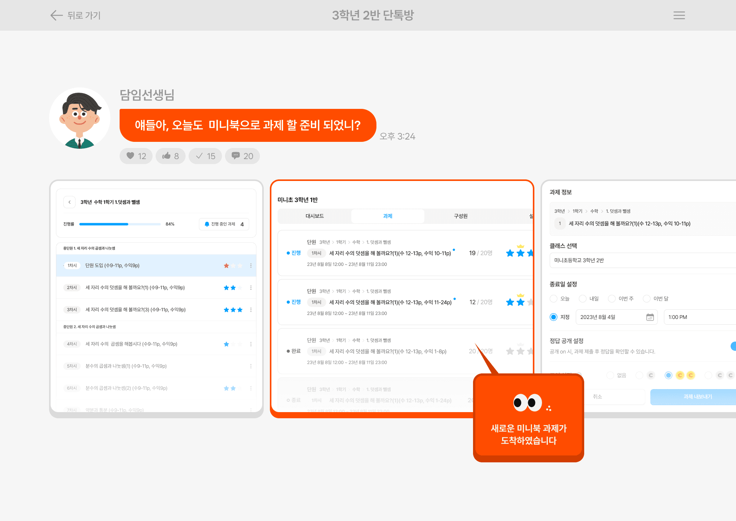
Task: Click the back arrow icon in header
Action: [x=56, y=15]
